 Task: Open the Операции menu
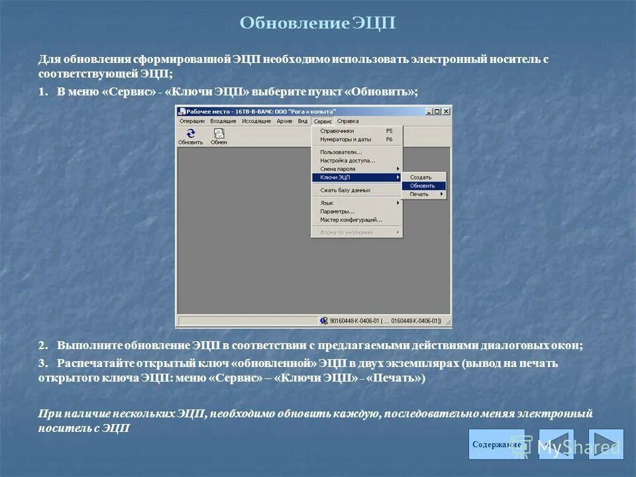click(192, 121)
